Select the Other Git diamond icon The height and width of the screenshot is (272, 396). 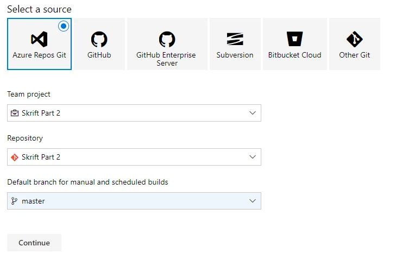coord(354,39)
